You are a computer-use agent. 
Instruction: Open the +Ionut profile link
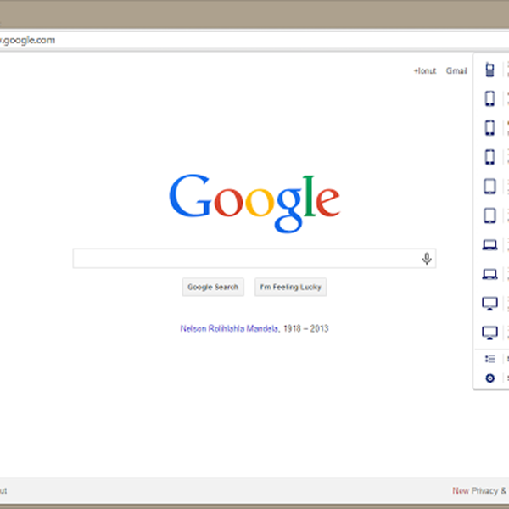click(425, 70)
